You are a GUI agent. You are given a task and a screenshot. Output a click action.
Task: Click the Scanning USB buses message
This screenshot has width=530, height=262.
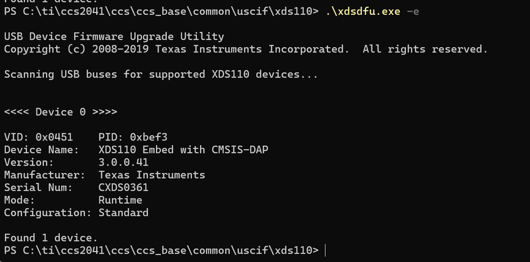pos(161,74)
